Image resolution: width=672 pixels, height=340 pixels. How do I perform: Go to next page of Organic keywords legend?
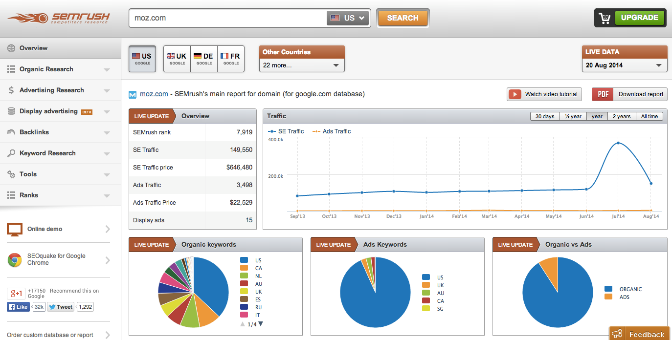261,324
